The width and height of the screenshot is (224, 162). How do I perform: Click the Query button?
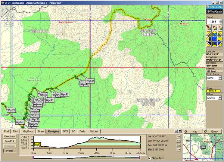(212, 131)
